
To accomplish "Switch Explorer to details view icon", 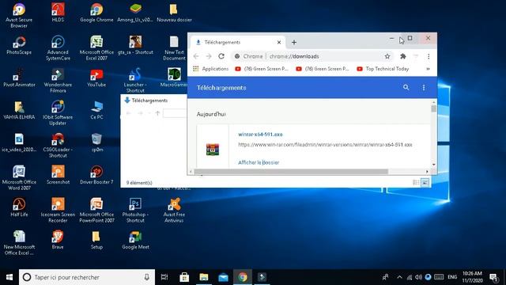I will click(x=416, y=183).
